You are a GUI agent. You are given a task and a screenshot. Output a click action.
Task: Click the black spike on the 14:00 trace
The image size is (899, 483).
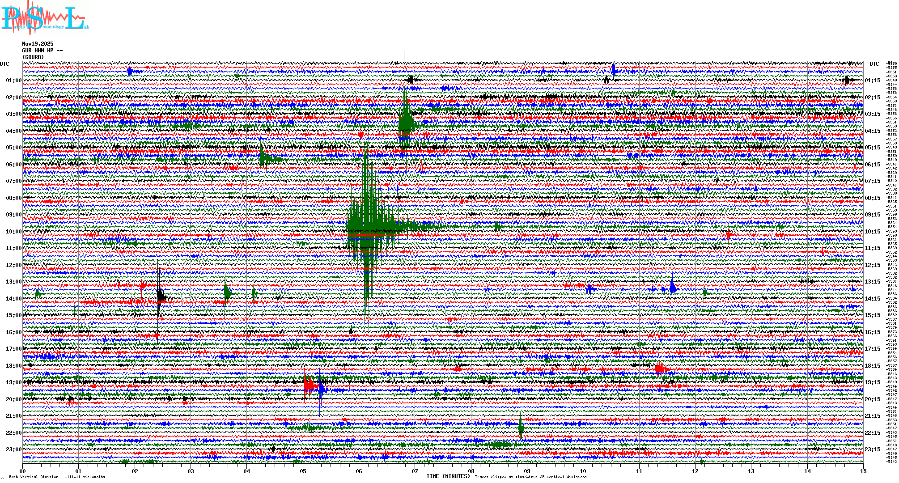pyautogui.click(x=160, y=295)
